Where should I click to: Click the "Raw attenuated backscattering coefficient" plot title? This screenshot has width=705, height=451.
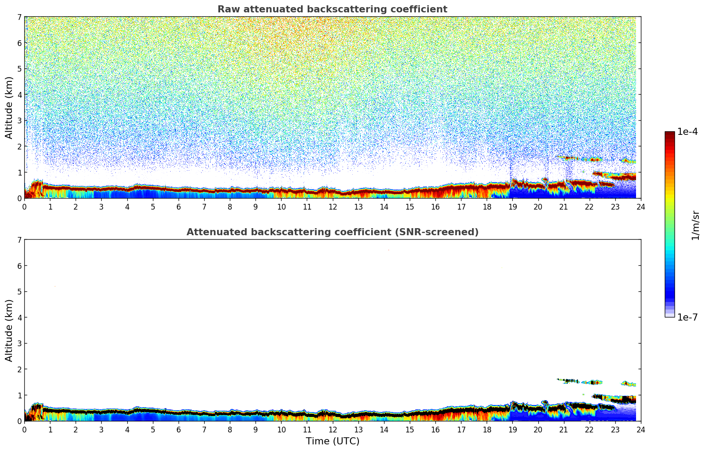tap(332, 9)
